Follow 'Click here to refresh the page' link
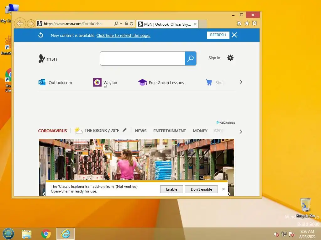Screen dimensions: 321x240 (123, 35)
